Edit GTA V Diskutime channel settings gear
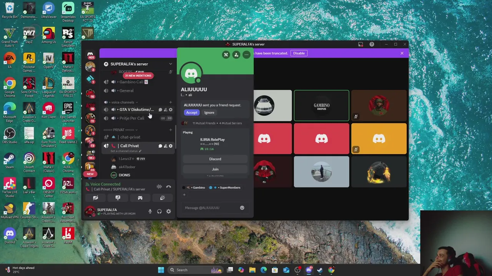The image size is (492, 276). tap(171, 110)
